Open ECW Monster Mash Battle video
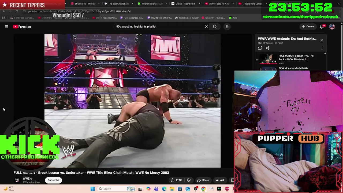The width and height of the screenshot is (343, 193). [x=293, y=68]
